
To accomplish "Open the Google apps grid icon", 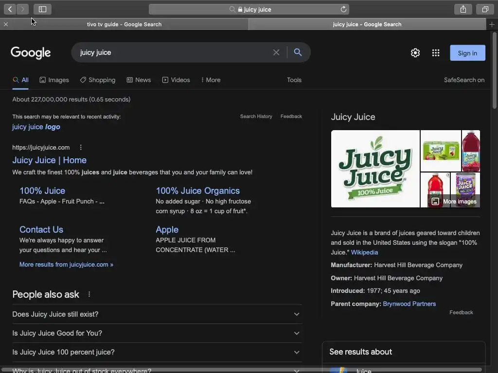I will 436,52.
